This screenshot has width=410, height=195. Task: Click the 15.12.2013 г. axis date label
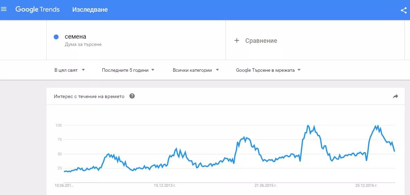(165, 185)
